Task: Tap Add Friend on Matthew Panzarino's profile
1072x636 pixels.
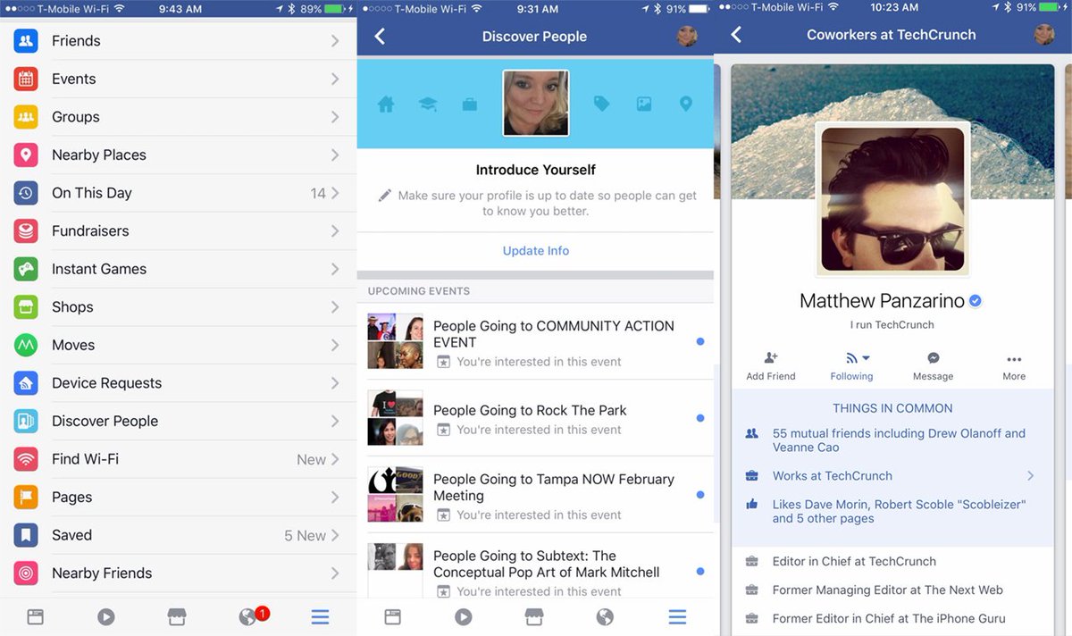Action: pyautogui.click(x=771, y=366)
